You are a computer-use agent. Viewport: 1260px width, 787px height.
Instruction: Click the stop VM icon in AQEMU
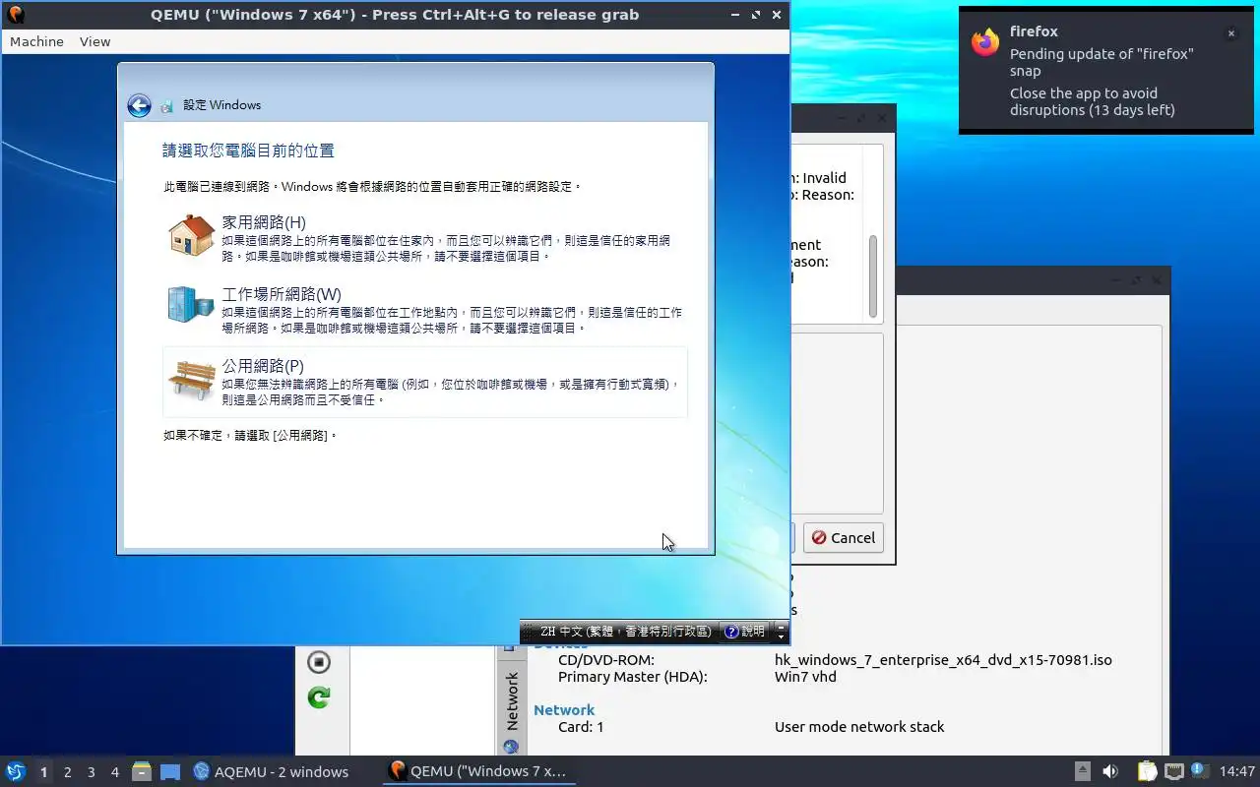pyautogui.click(x=319, y=662)
